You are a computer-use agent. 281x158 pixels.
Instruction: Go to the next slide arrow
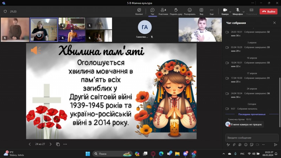[x=50, y=144]
